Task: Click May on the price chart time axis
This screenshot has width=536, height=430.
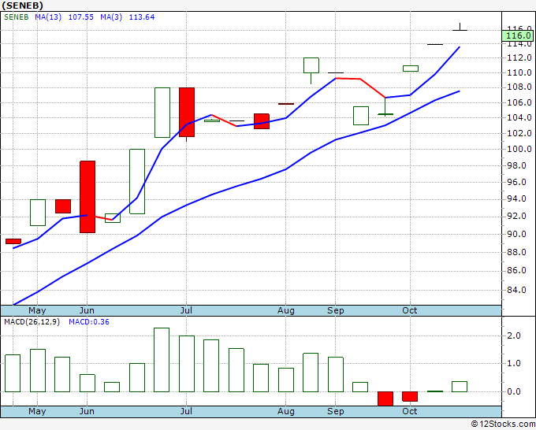Action: coord(37,310)
